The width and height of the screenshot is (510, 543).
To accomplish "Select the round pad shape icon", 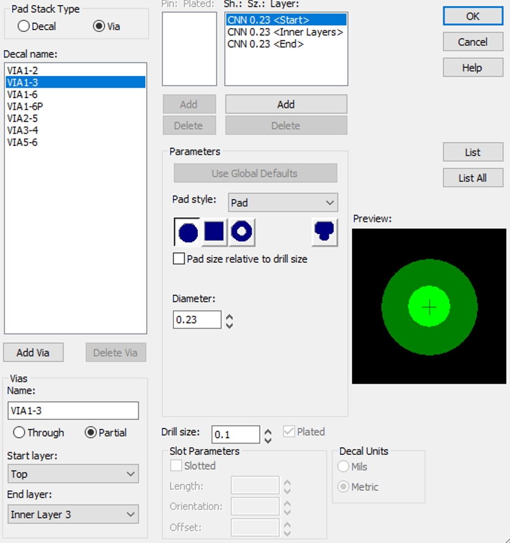I will 187,232.
